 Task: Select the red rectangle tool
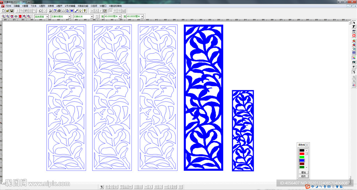coord(354,36)
